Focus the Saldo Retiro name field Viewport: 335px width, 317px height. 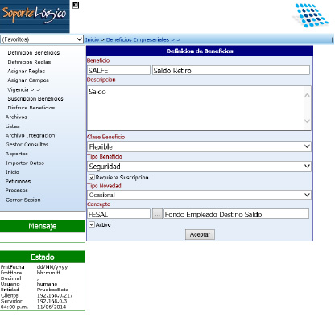231,70
